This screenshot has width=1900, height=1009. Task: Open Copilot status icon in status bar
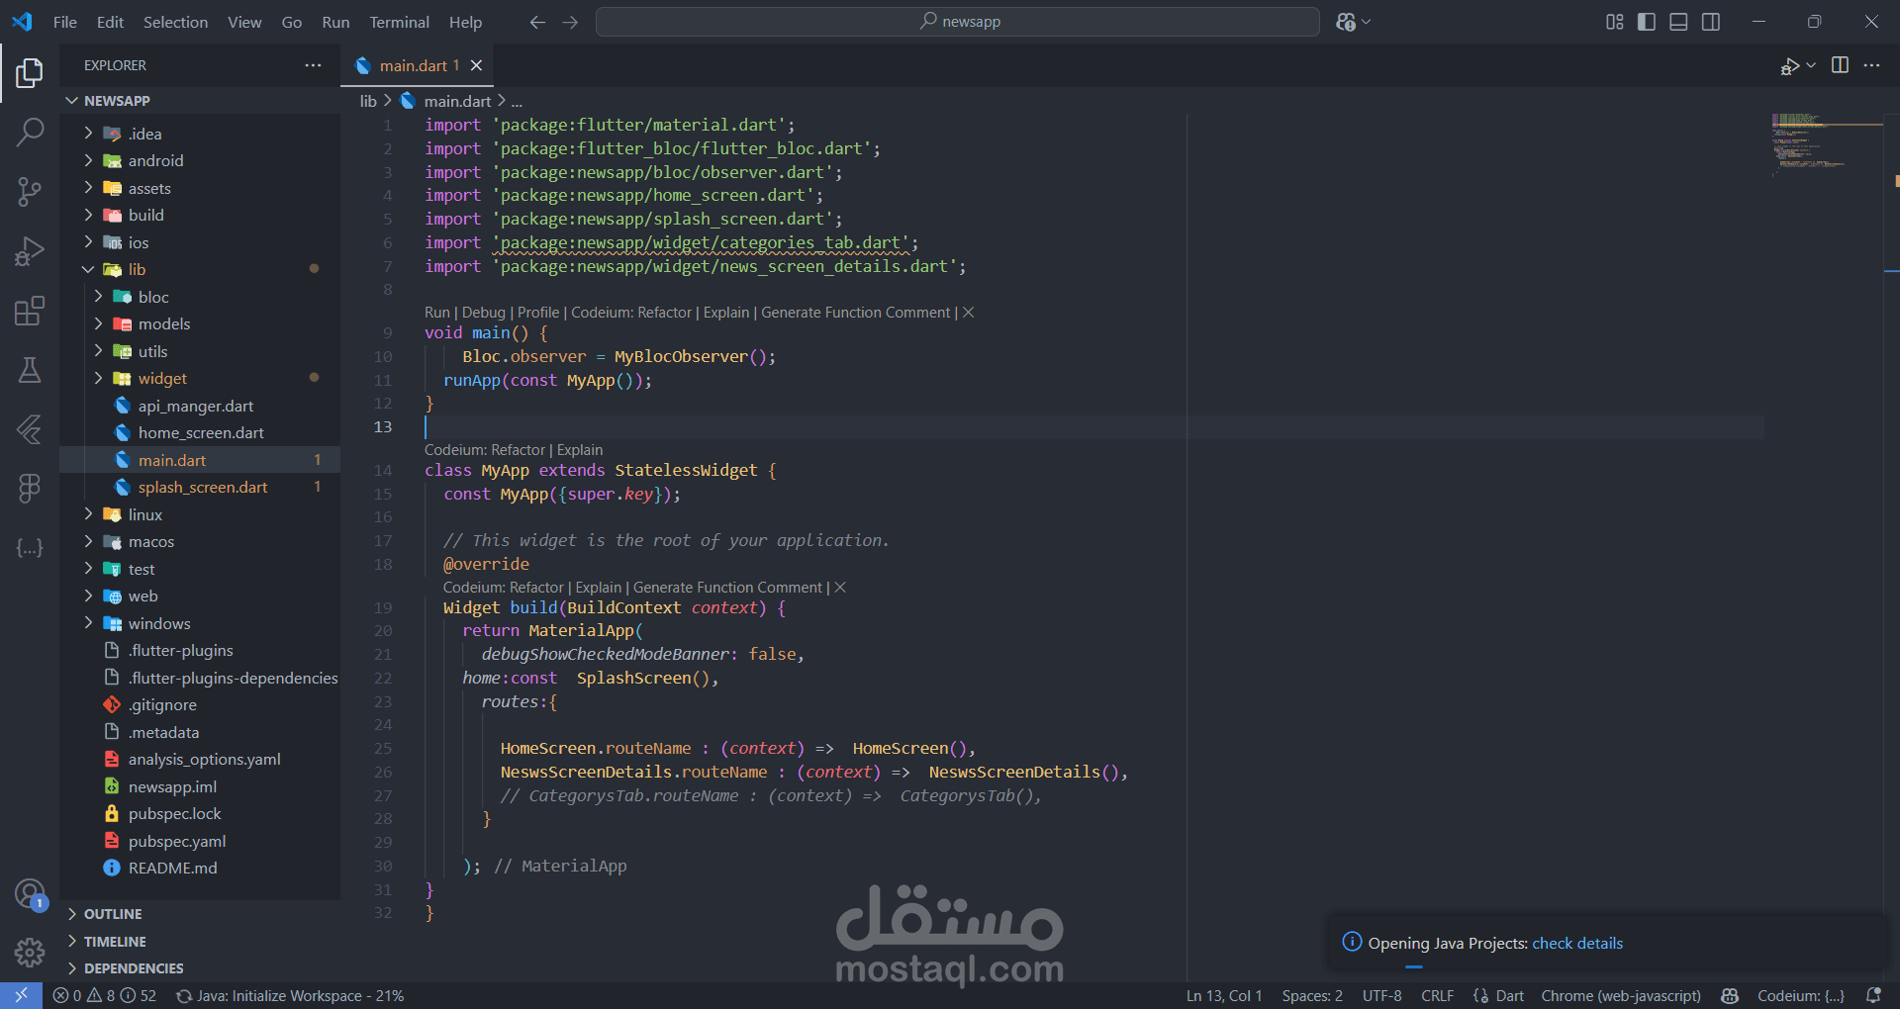[x=1730, y=996]
